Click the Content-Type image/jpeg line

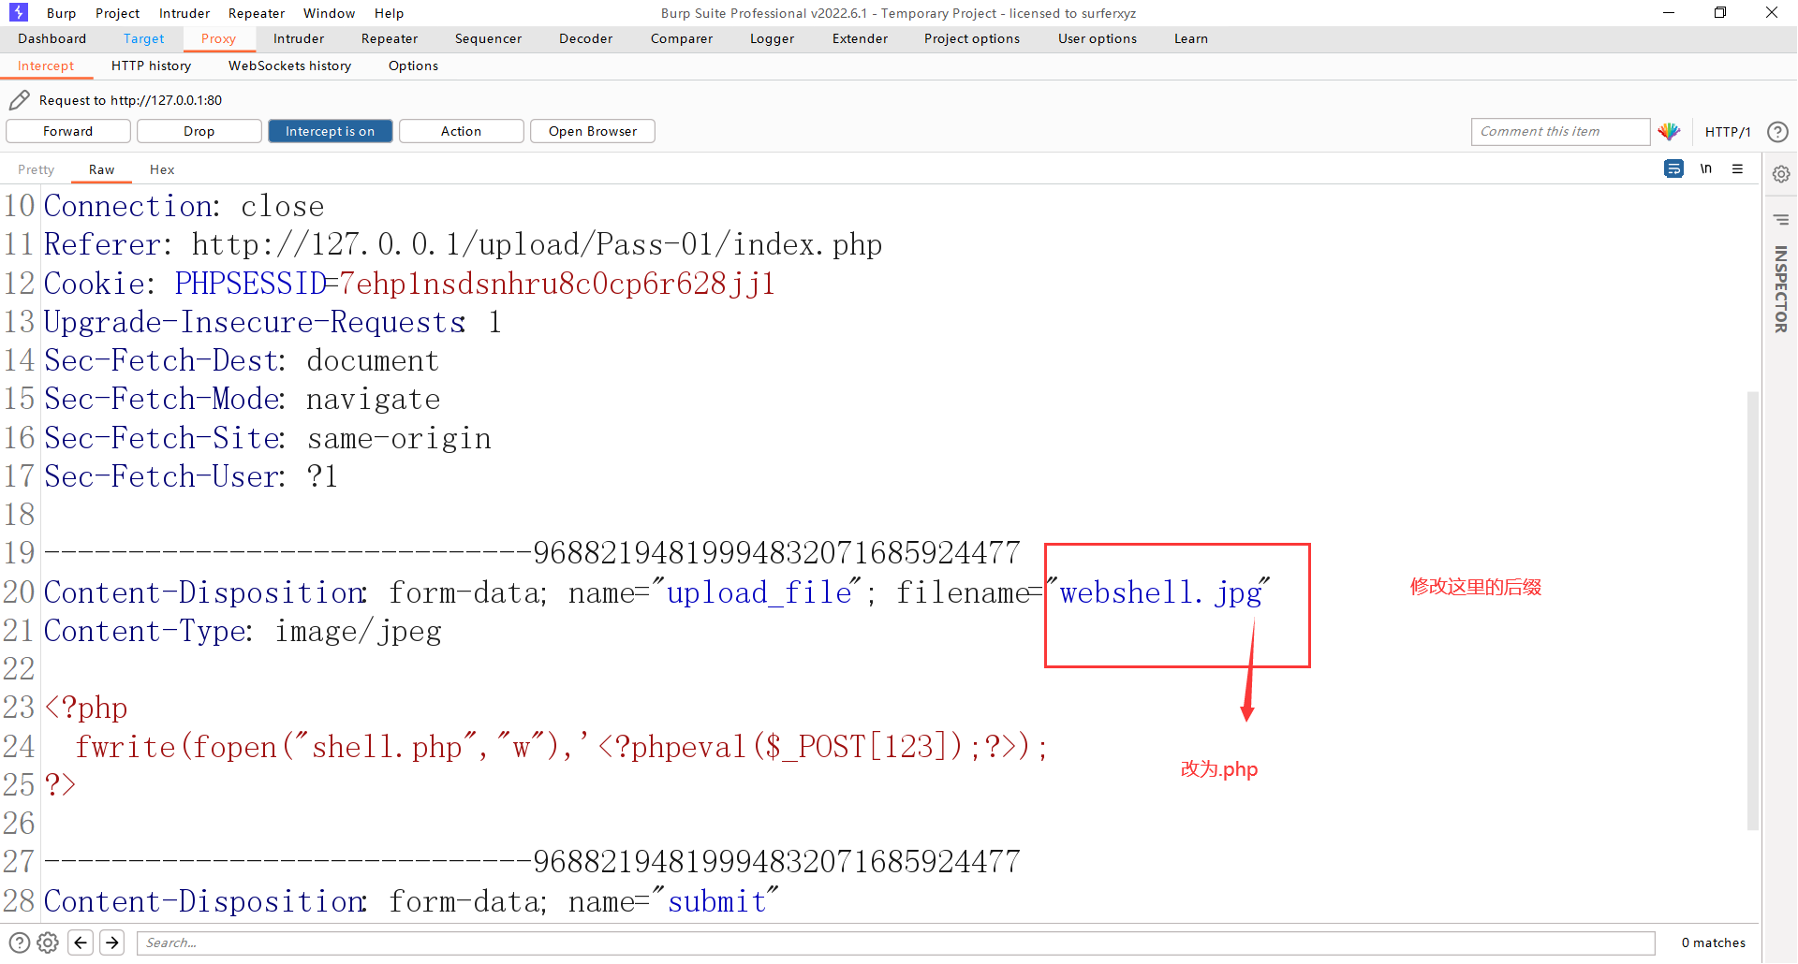coord(243,631)
